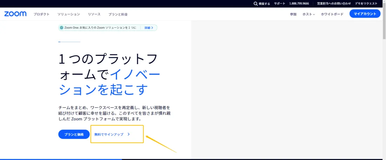This screenshot has width=386, height=160.
Task: Open the リソース menu
Action: pos(94,14)
